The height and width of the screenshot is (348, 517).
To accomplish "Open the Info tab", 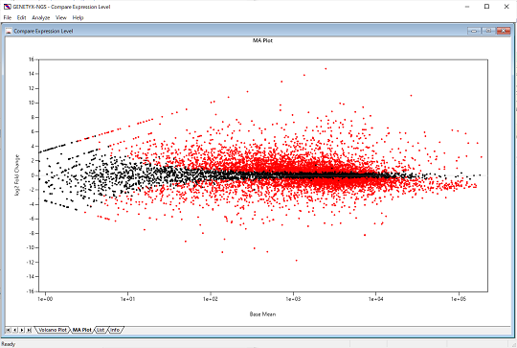I will [x=115, y=330].
